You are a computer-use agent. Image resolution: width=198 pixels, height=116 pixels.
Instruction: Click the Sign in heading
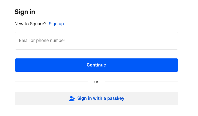click(x=25, y=12)
